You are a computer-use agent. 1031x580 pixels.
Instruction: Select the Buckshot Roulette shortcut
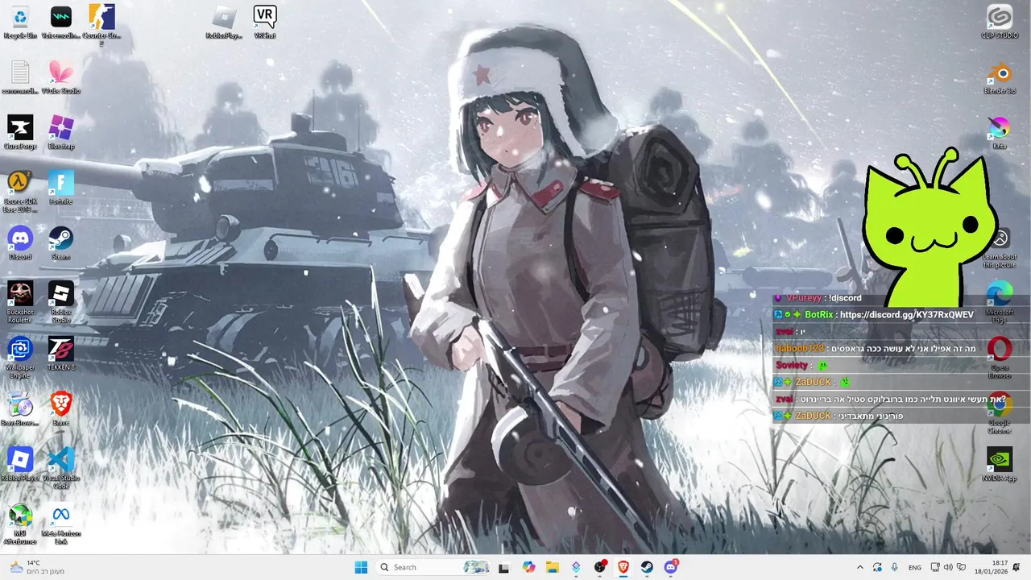(20, 302)
